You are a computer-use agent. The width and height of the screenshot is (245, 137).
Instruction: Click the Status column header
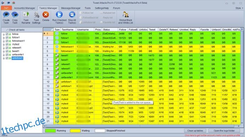click(110, 30)
